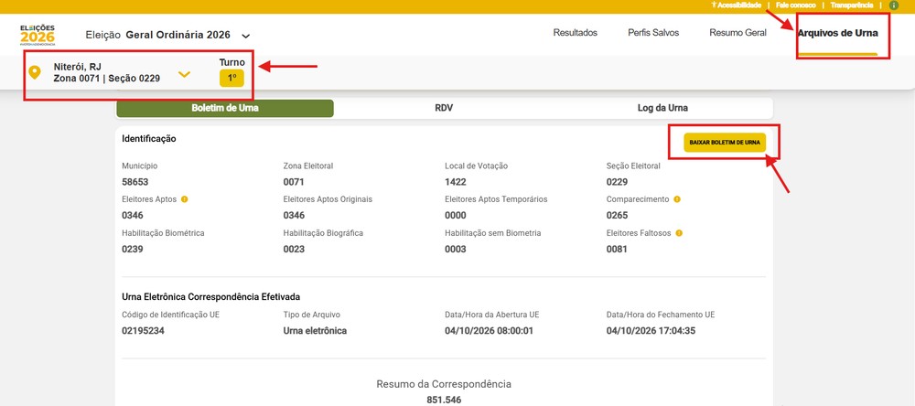Click Resumo da Correspondência value 851.546
The width and height of the screenshot is (915, 406).
point(444,401)
